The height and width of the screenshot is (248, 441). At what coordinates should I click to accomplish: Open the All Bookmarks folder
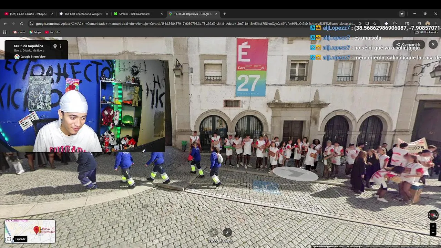coord(426,32)
